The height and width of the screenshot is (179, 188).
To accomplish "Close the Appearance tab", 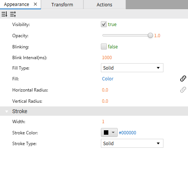I will tap(35, 4).
